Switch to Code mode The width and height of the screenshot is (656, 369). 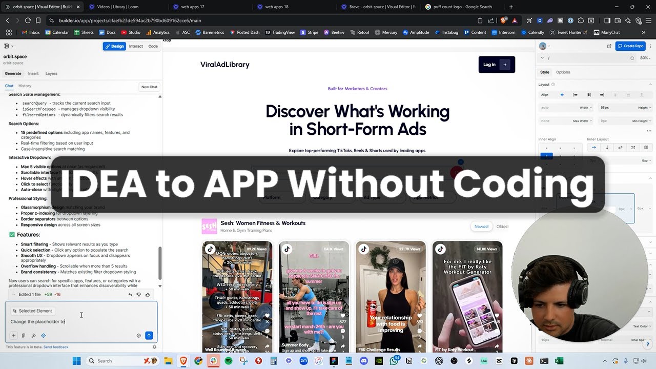153,46
